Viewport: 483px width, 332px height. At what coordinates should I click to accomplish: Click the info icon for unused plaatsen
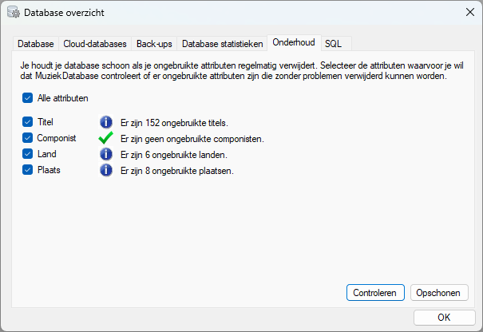(x=106, y=170)
